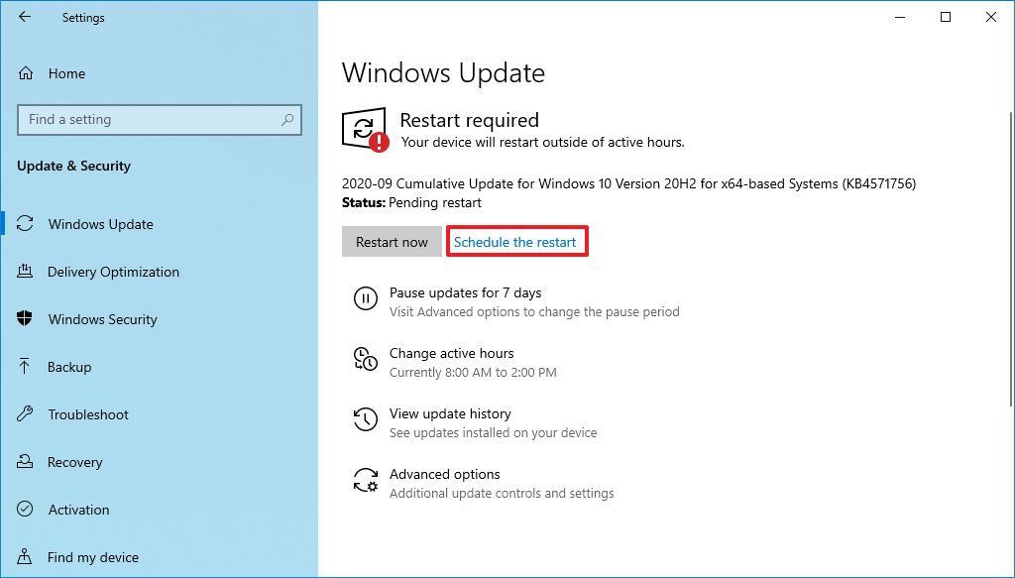Click 'See updates installed on your device' text
1015x578 pixels.
[x=494, y=432]
